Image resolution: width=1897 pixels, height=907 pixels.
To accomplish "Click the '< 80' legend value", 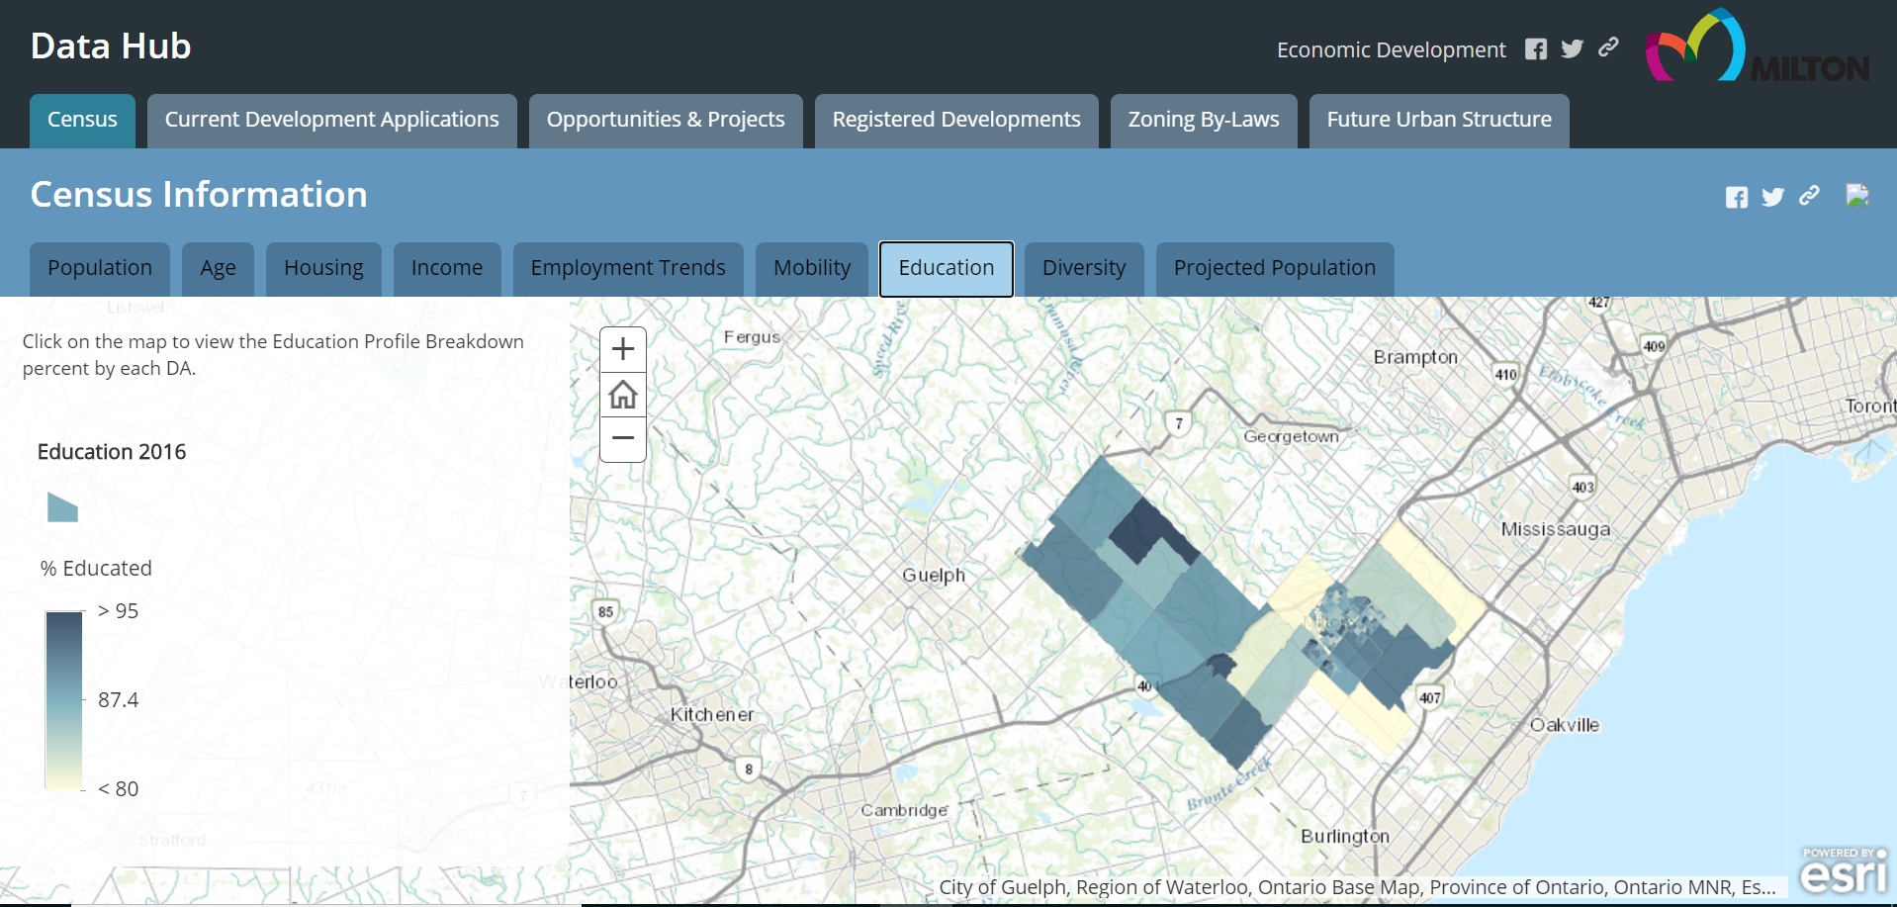I will pos(119,789).
